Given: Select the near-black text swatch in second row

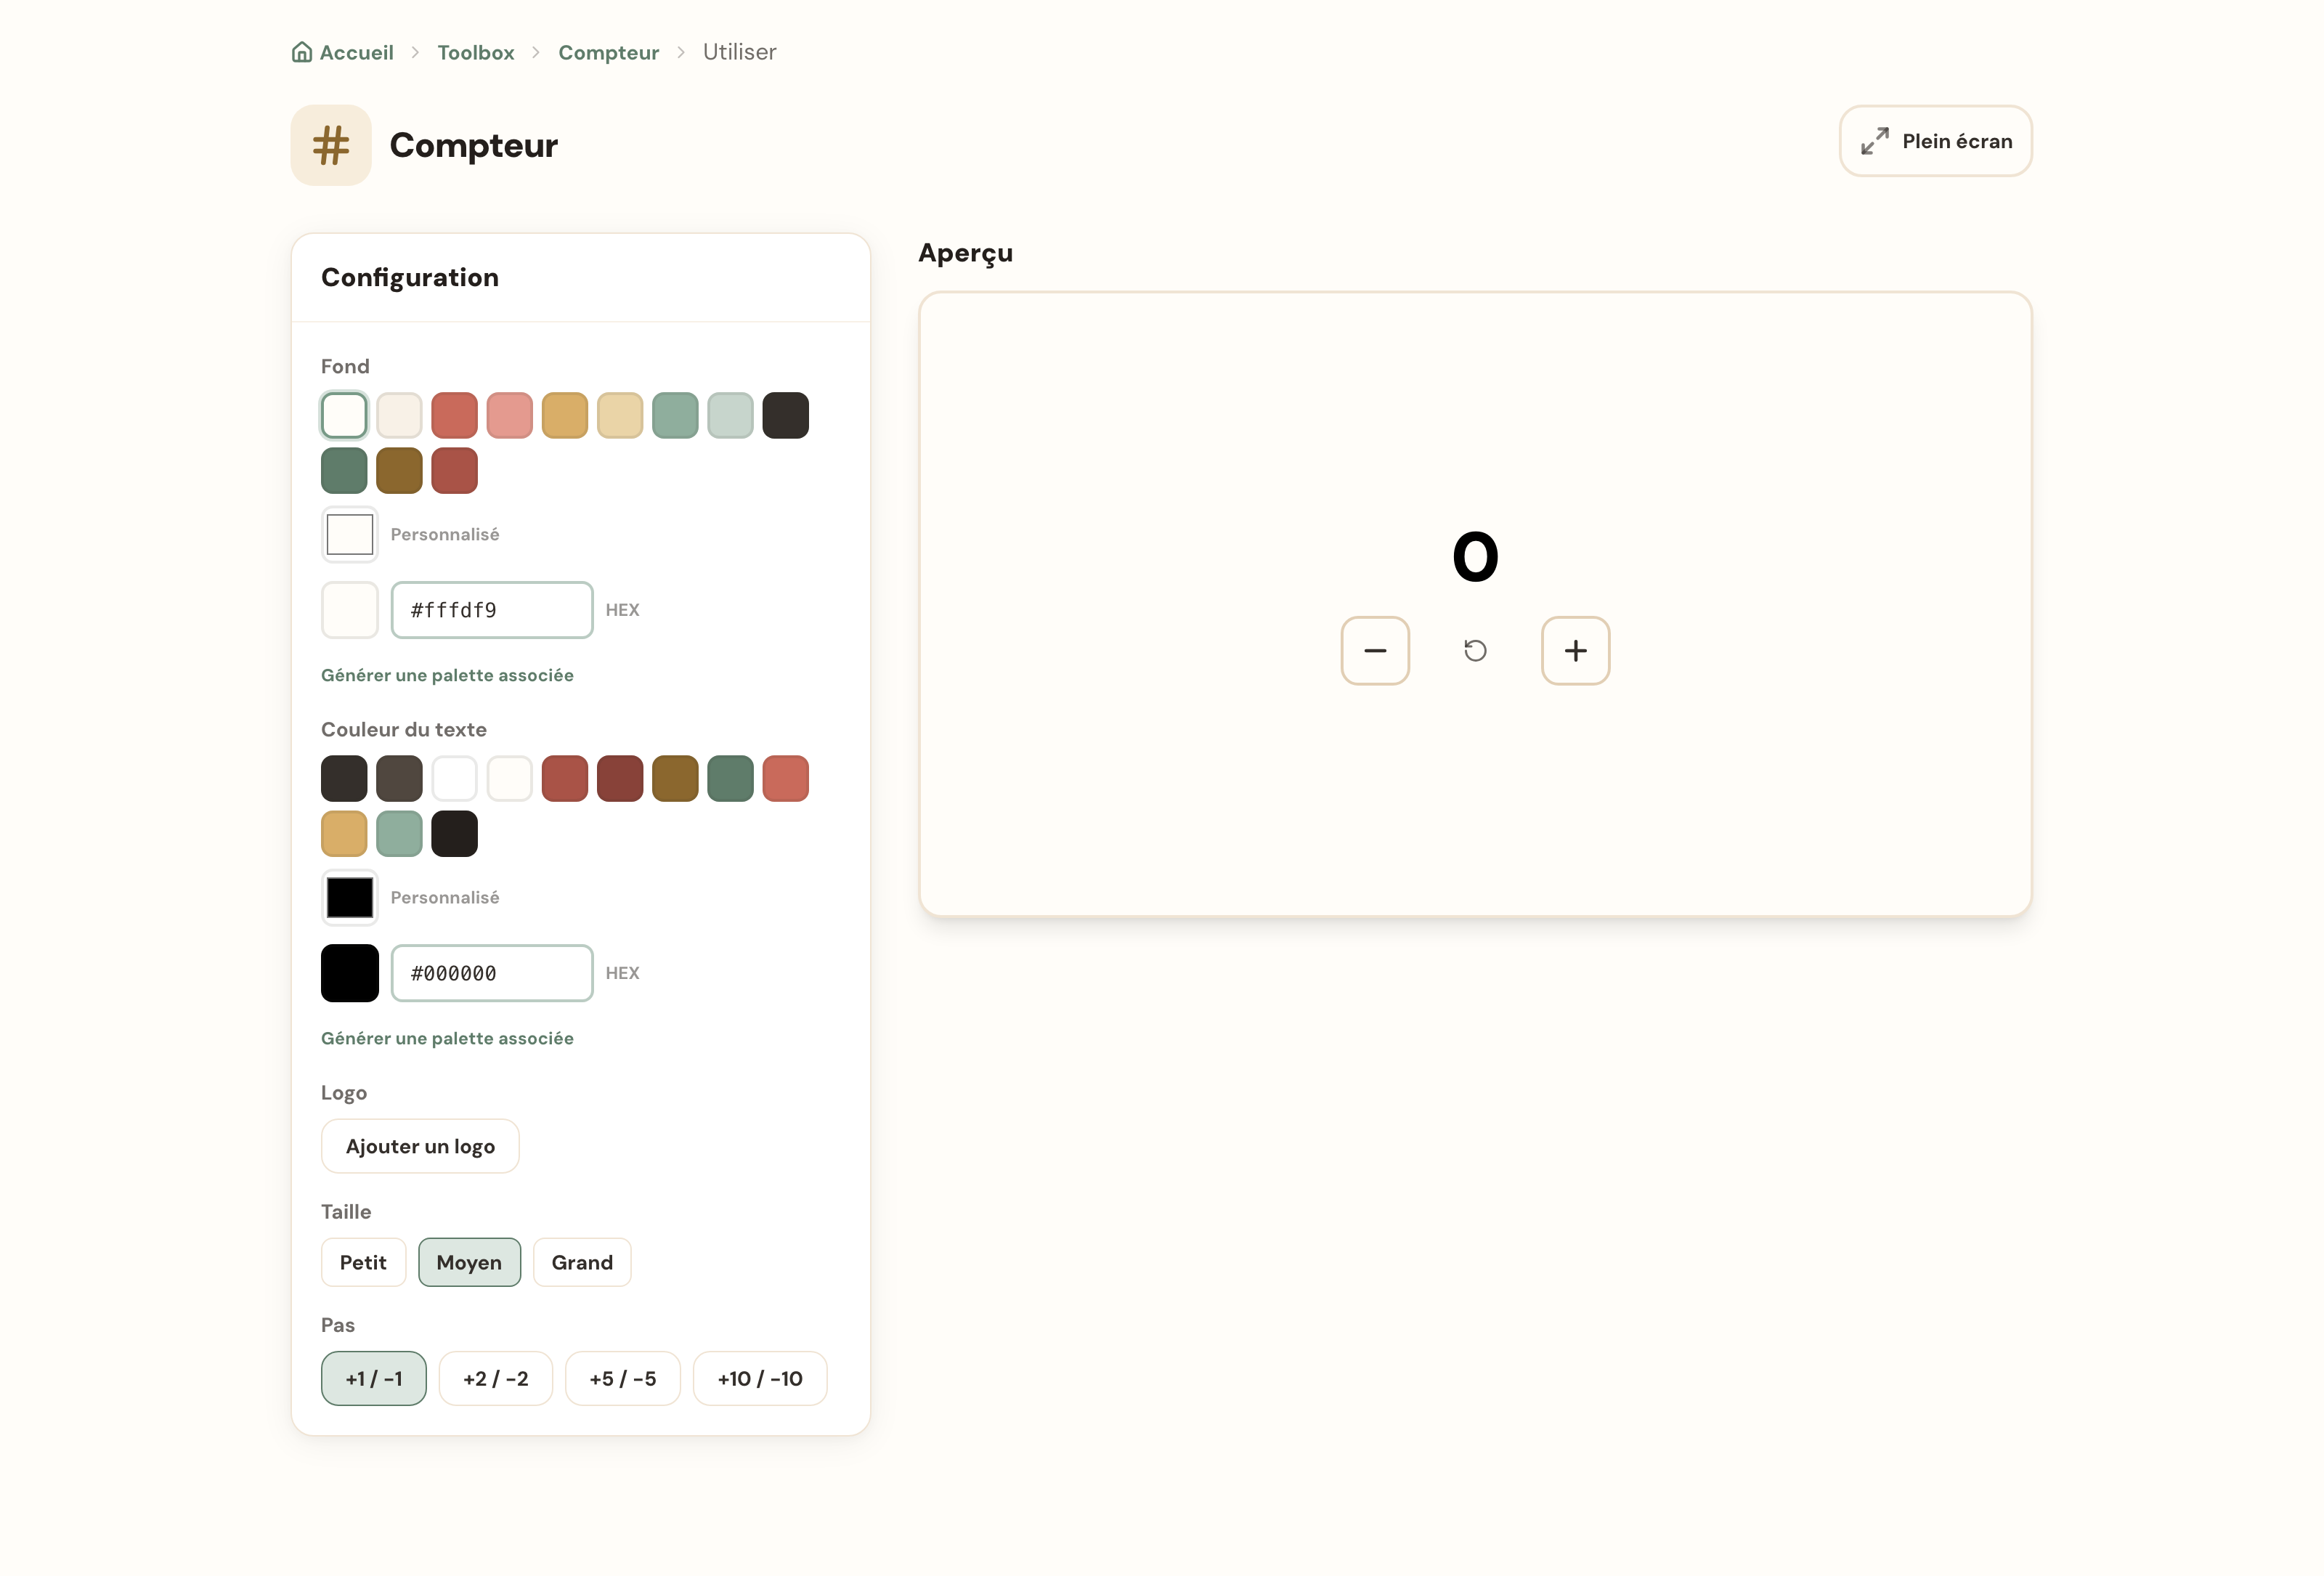Looking at the screenshot, I should pyautogui.click(x=454, y=833).
